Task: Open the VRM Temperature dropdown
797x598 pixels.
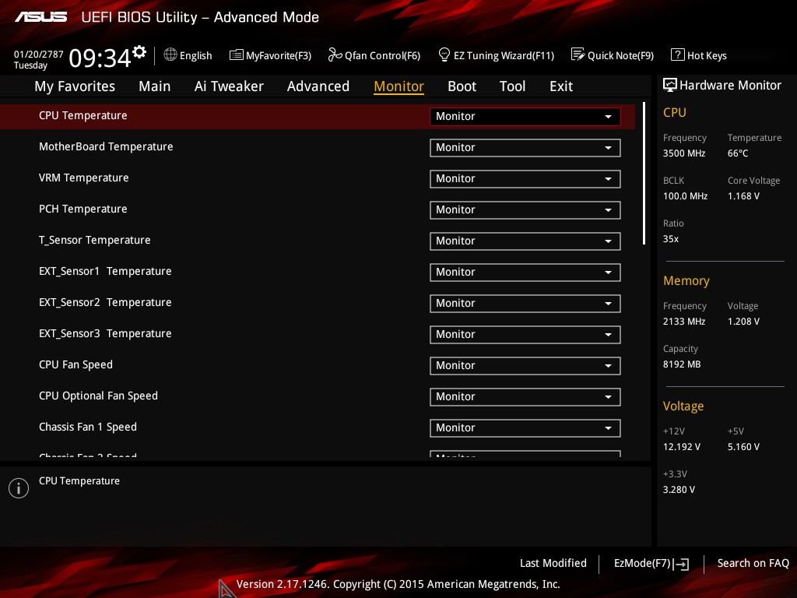Action: [x=525, y=178]
